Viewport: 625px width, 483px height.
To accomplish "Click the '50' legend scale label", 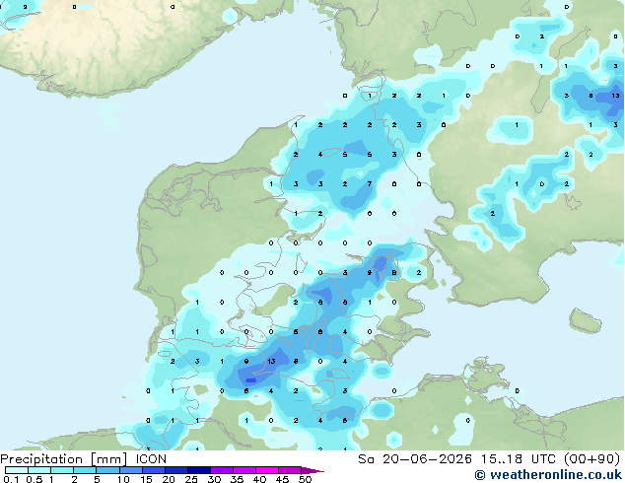I will tap(305, 479).
